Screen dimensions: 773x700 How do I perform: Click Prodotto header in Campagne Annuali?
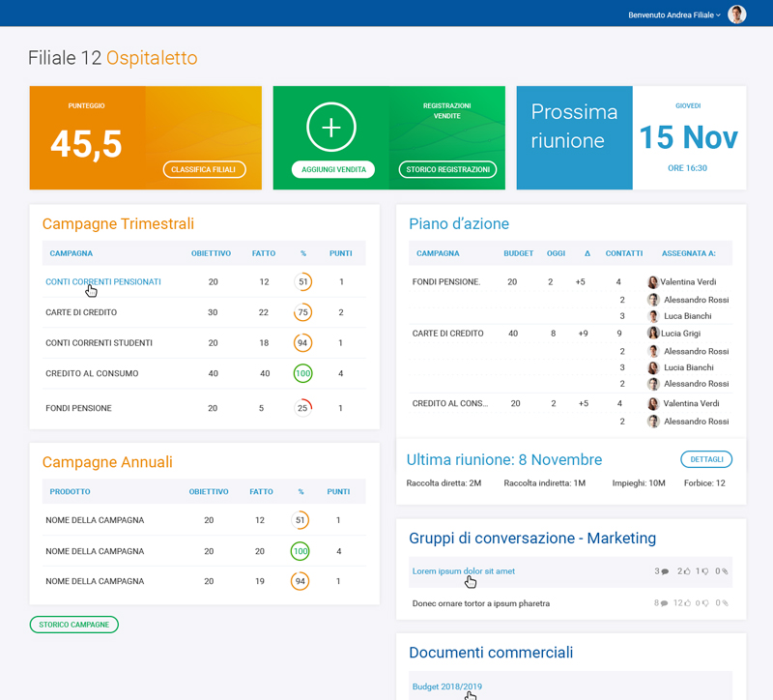(70, 491)
